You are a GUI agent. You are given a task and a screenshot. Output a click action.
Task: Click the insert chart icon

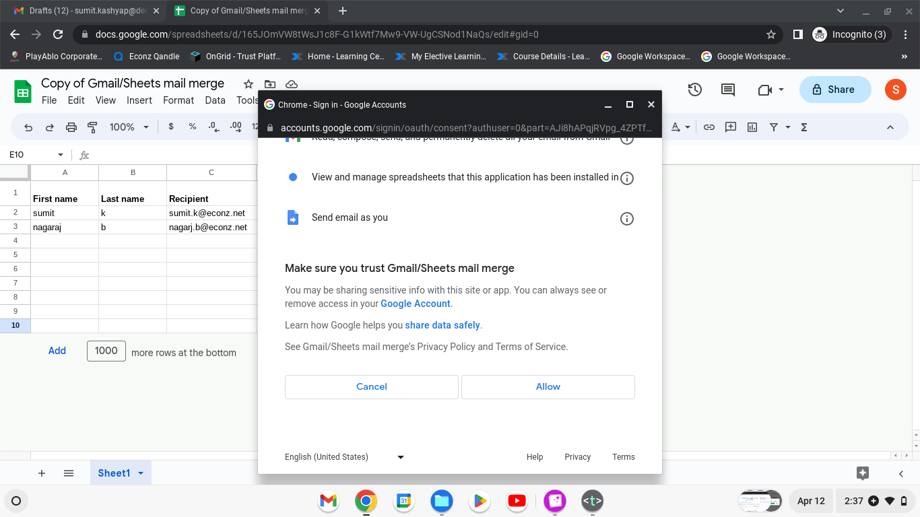coord(752,127)
